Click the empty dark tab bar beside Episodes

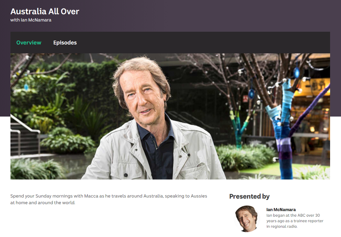click(x=203, y=43)
